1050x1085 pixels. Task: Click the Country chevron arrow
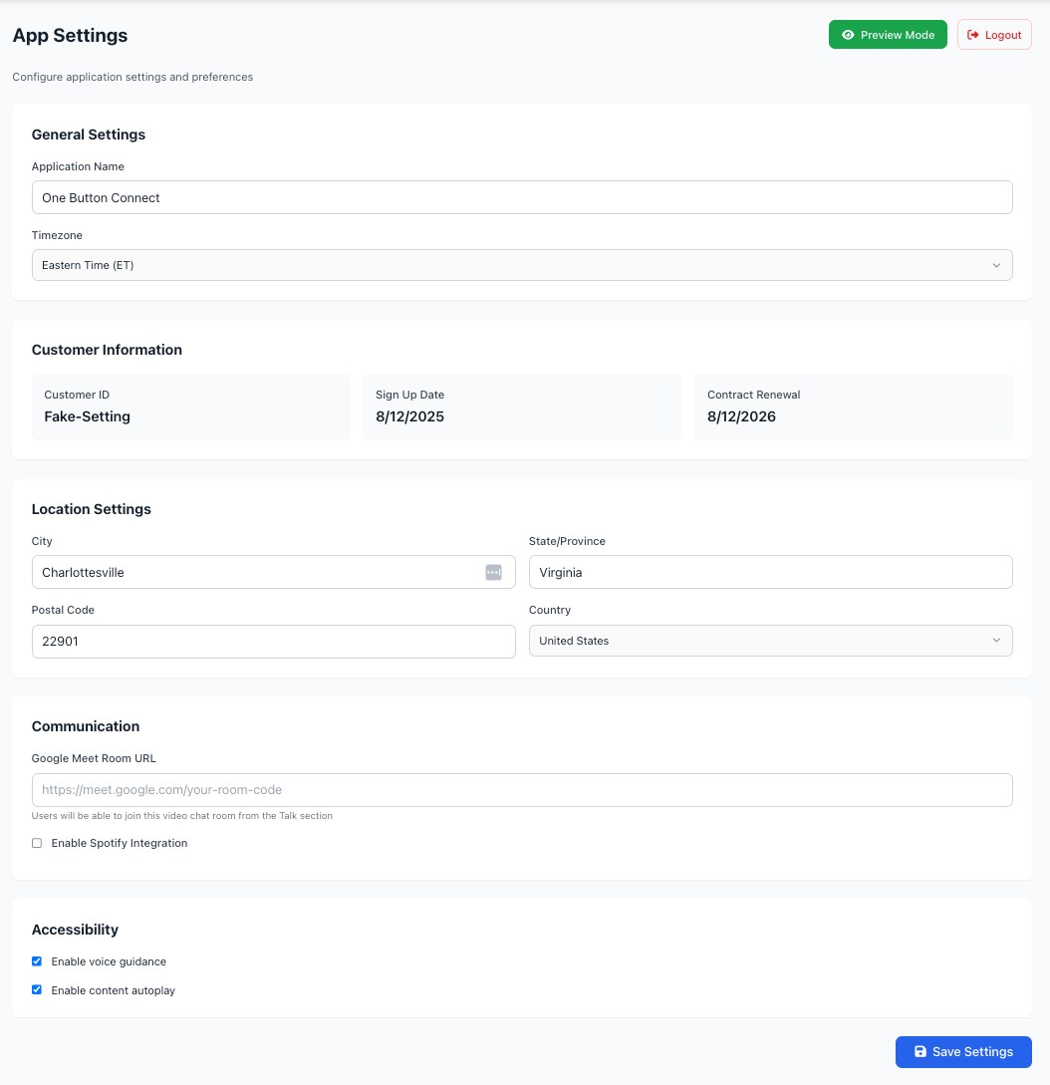click(x=996, y=641)
